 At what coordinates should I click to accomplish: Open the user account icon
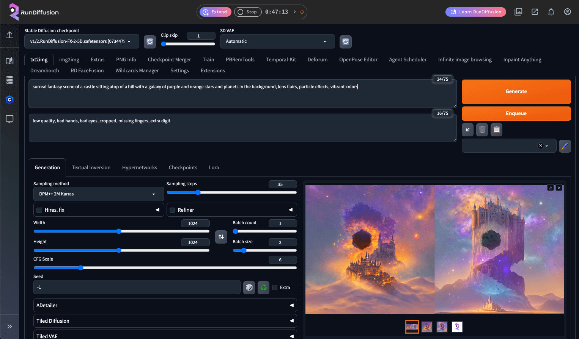(567, 12)
